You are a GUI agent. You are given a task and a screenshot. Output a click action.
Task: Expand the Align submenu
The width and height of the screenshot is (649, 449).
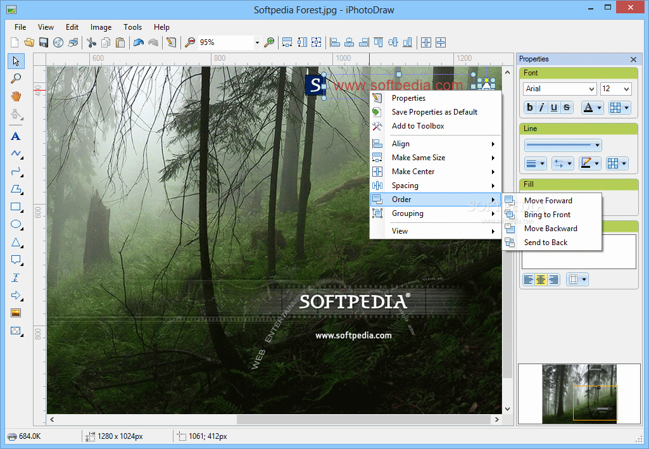point(436,144)
